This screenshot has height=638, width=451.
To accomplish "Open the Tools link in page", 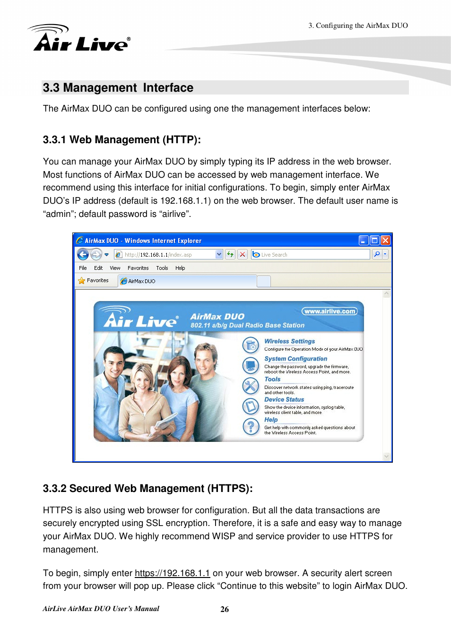I will 272,379.
